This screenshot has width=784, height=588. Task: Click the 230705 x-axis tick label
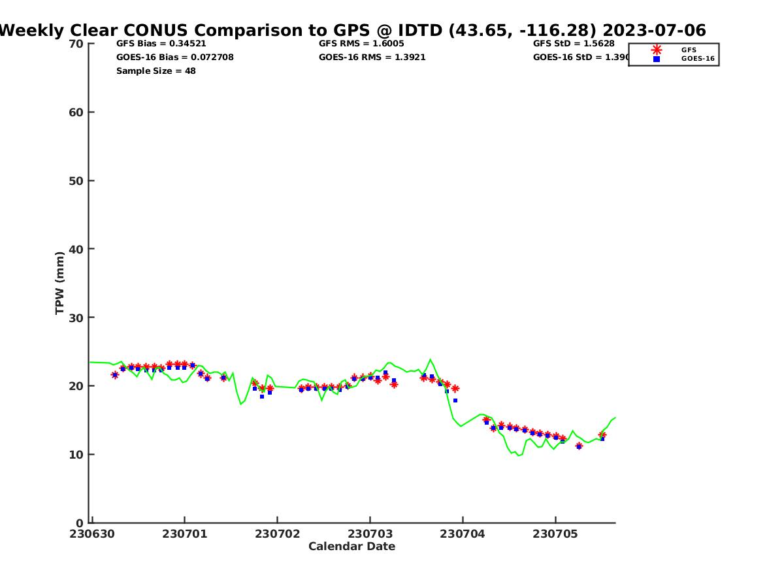coord(555,534)
